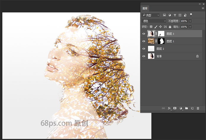Create new adjustment layer from half-circle icon
The height and width of the screenshot is (140, 206).
(181, 108)
